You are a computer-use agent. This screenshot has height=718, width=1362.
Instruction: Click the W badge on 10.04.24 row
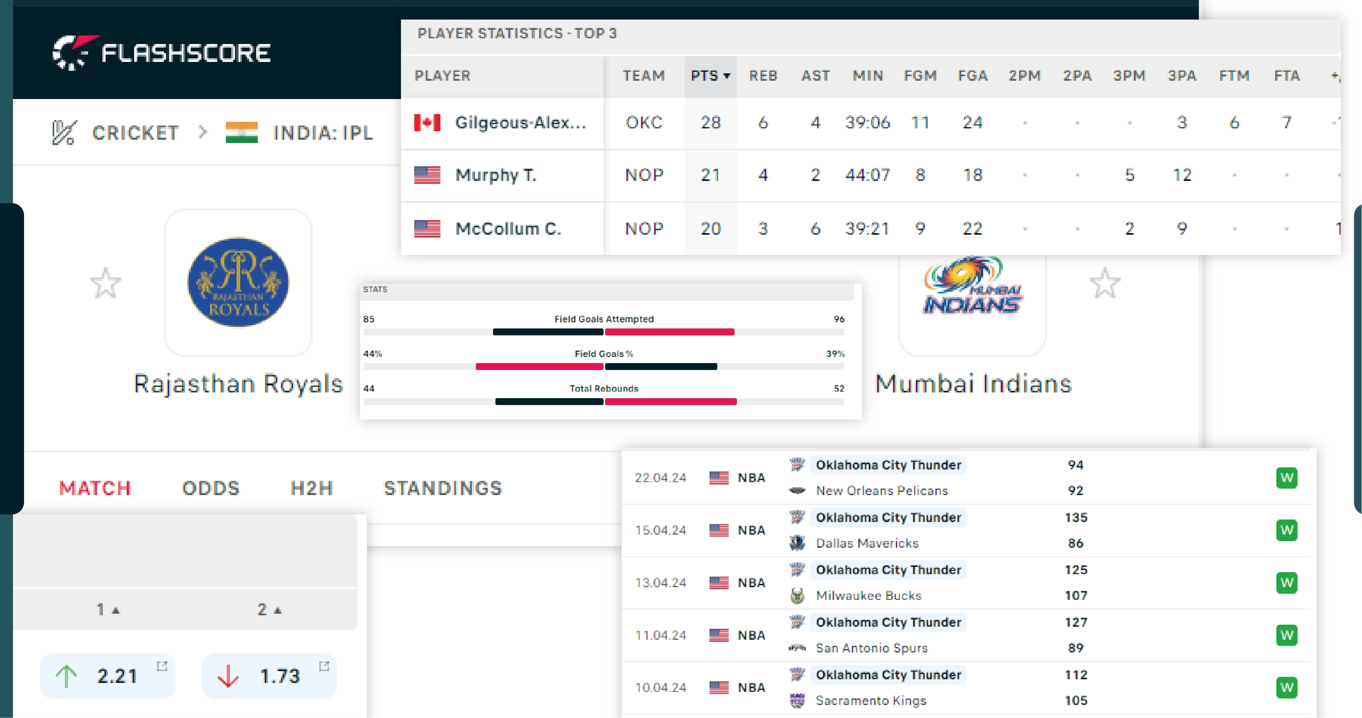(x=1287, y=687)
